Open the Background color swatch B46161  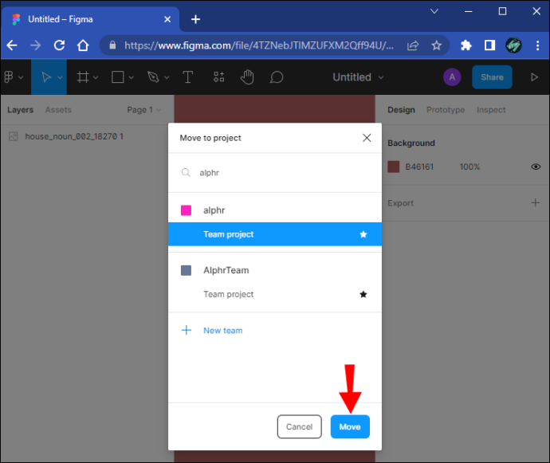click(394, 167)
